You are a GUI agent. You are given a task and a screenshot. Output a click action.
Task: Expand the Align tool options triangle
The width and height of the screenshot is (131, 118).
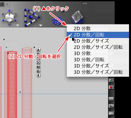(x=41, y=26)
